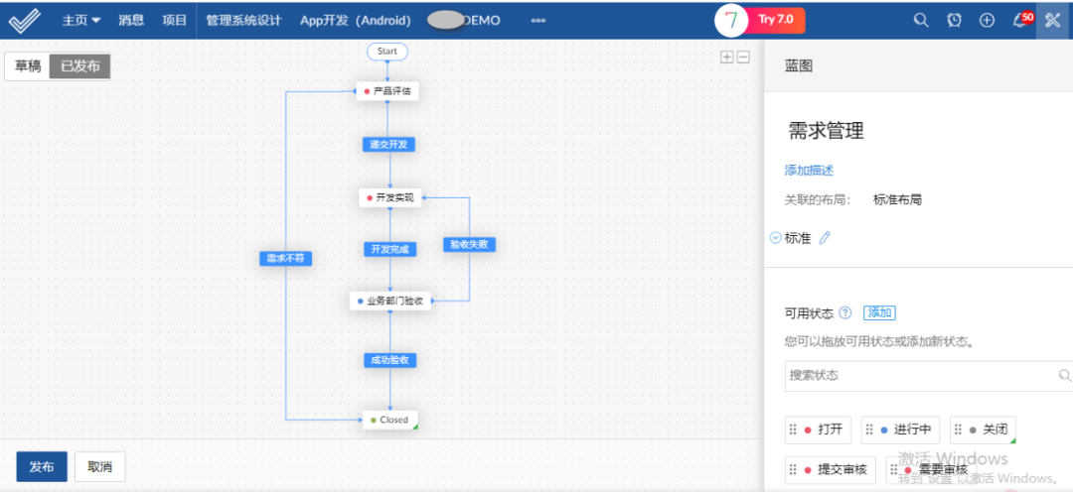Click the 7 circle version badge
The image size is (1073, 492).
[x=732, y=20]
